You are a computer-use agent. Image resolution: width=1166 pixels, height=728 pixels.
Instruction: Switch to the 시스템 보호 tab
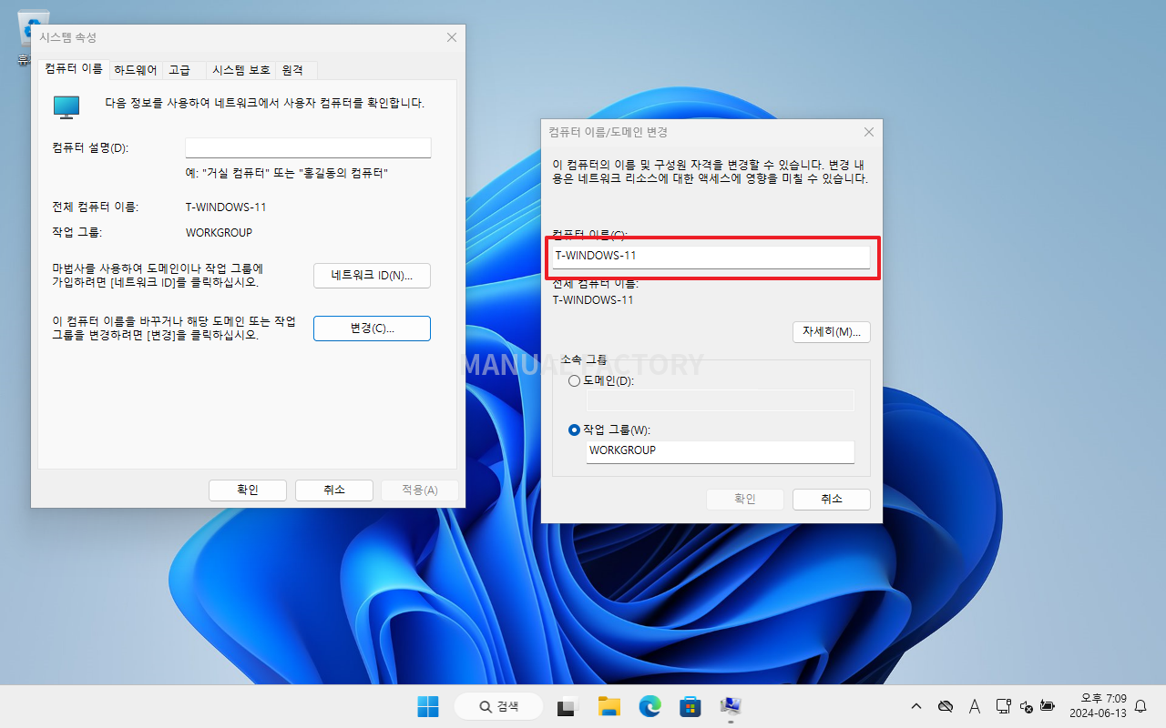click(x=240, y=70)
